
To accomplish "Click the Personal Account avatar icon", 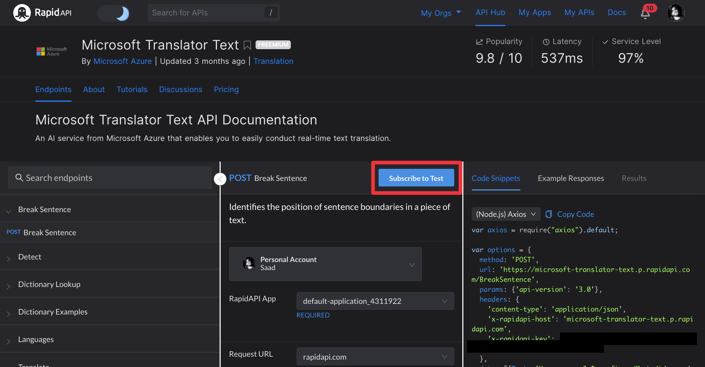I will point(249,263).
